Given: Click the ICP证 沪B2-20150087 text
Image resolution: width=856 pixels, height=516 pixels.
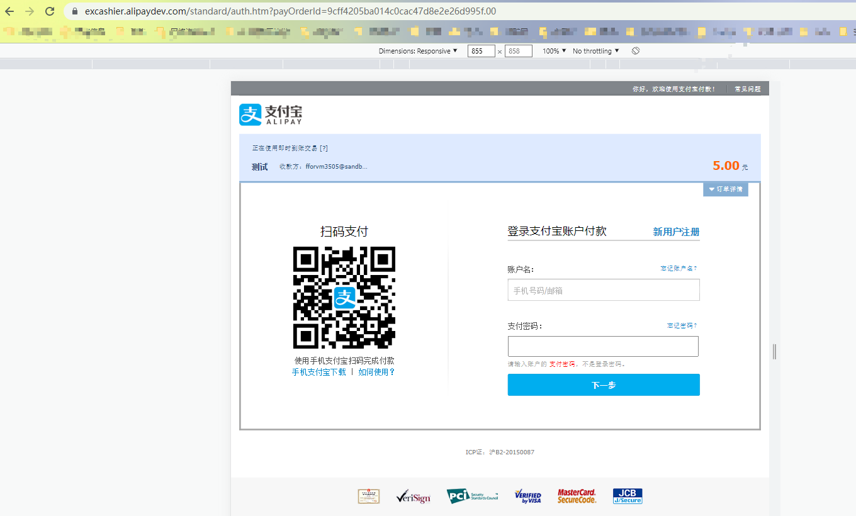Looking at the screenshot, I should 500,452.
